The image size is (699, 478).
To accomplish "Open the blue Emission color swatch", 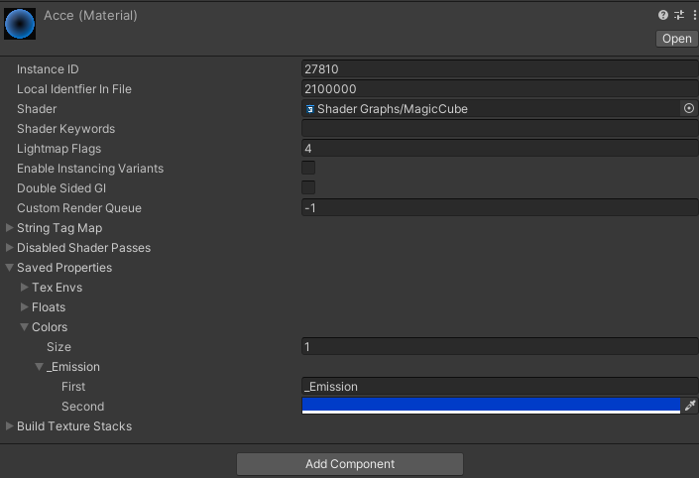I will pos(491,406).
